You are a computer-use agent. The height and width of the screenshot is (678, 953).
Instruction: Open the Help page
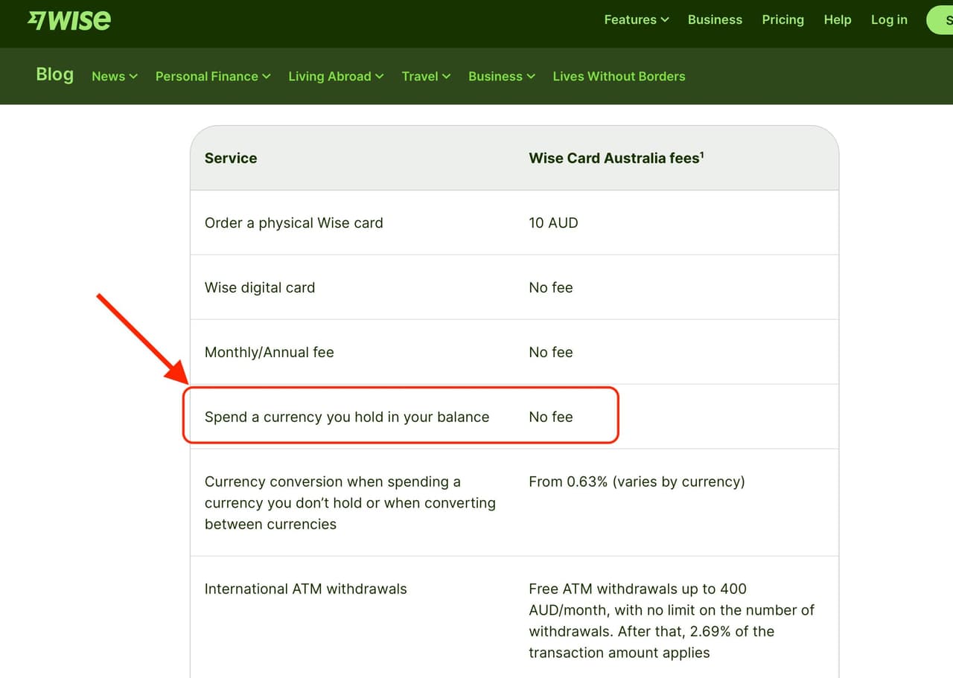[x=838, y=20]
